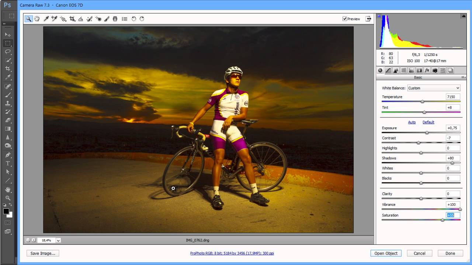Switch to Split Toning tab
This screenshot has width=472, height=265.
[412, 70]
